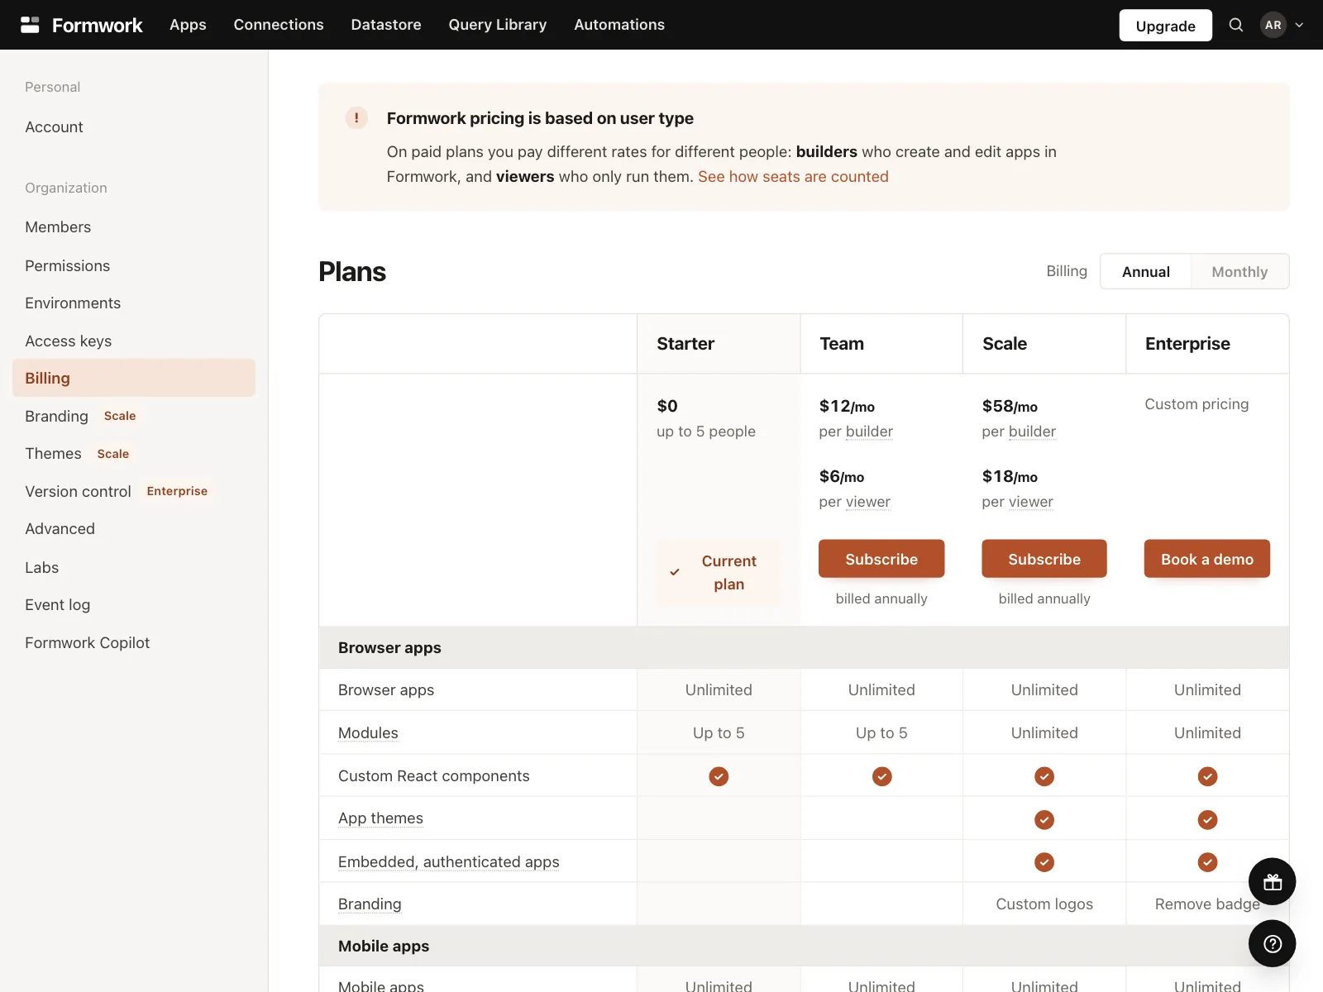Open See how seats are counted link

(793, 177)
